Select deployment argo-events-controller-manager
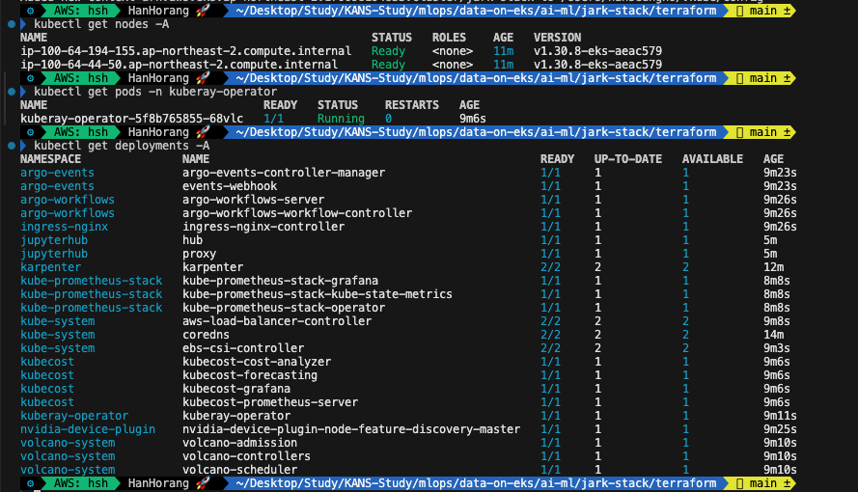 [x=284, y=173]
